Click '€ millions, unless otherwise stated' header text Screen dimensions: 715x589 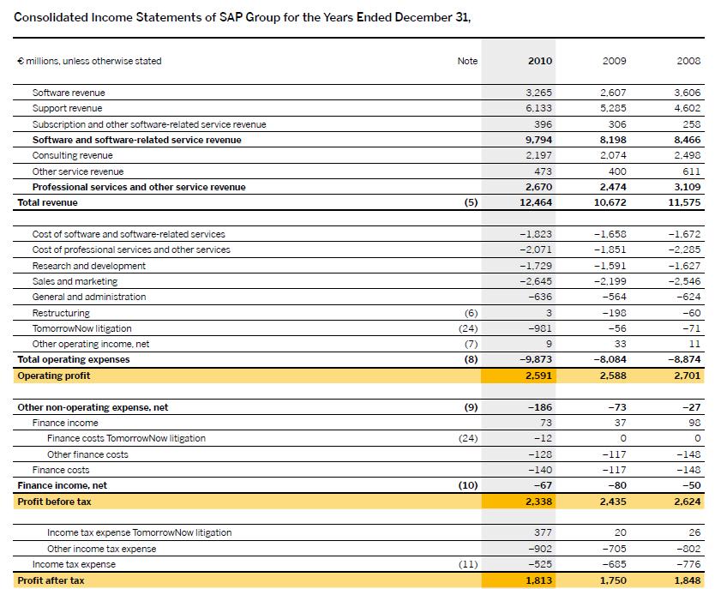89,61
